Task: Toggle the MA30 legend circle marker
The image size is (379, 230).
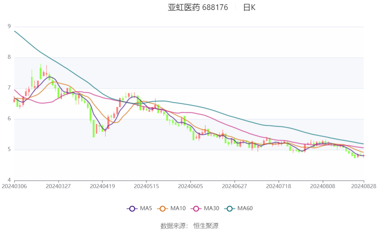Action: tap(196, 209)
